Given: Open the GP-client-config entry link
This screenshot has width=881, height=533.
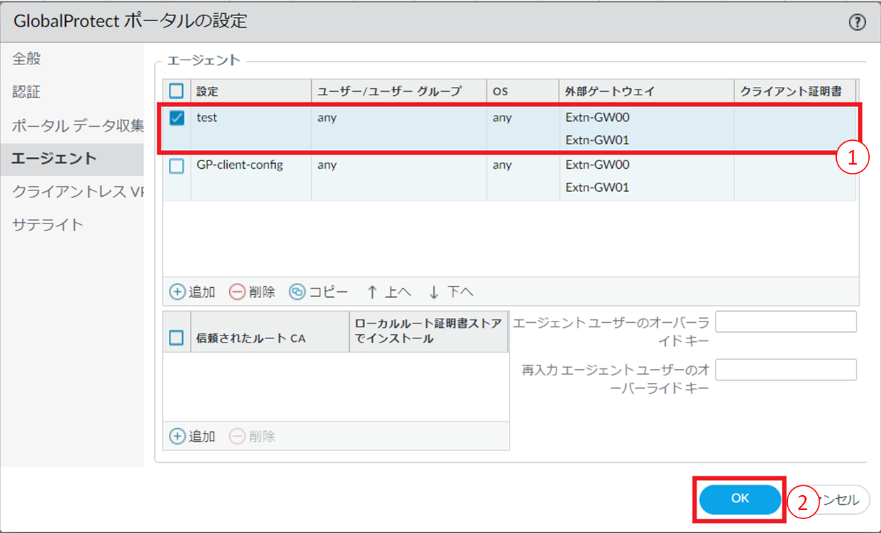Looking at the screenshot, I should (x=240, y=165).
